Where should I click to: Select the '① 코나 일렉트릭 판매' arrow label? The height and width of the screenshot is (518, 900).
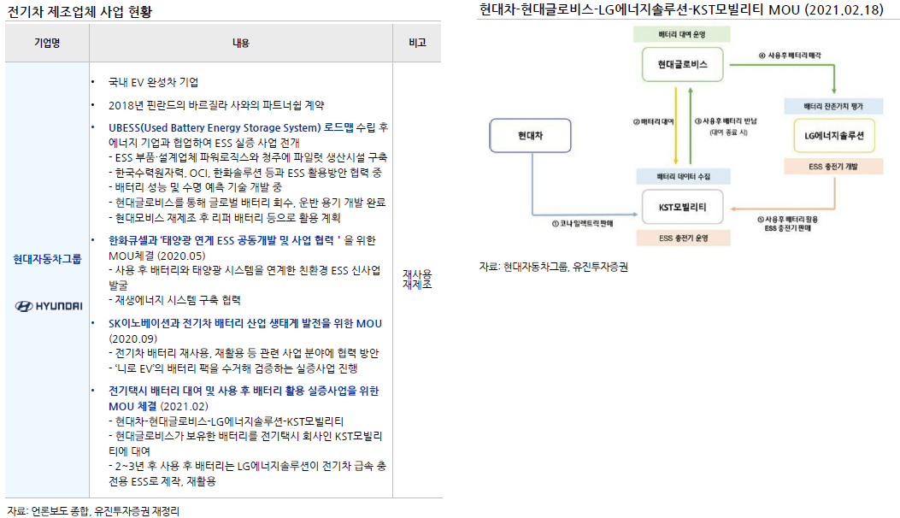(x=583, y=223)
